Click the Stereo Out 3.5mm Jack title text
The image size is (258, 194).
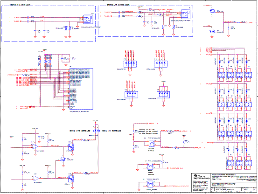point(118,5)
